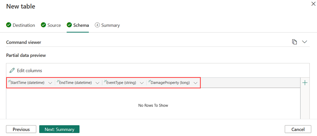Select the Schema step tab
This screenshot has width=317, height=136.
(x=78, y=25)
